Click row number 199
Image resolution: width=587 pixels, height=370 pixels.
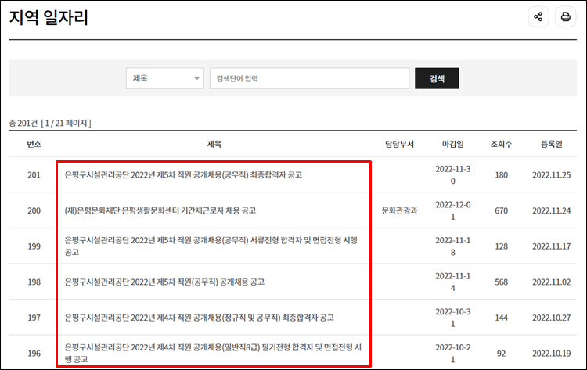[x=34, y=246]
